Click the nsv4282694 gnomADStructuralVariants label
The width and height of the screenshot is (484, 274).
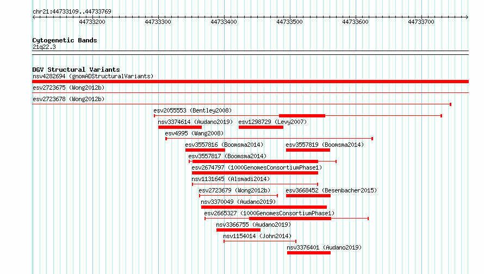pos(93,76)
